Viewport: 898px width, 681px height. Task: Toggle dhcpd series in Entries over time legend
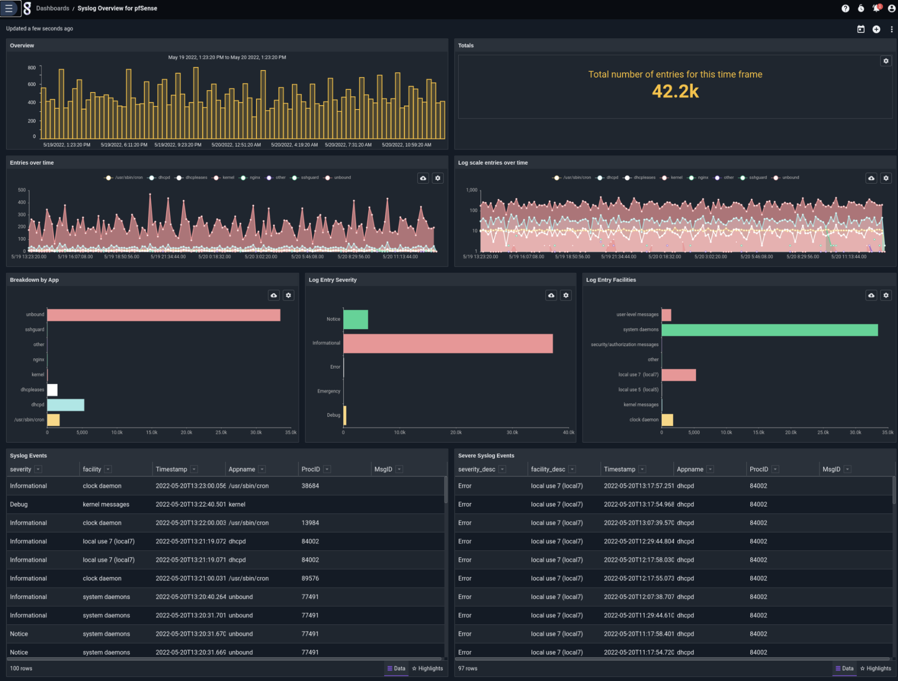click(159, 178)
